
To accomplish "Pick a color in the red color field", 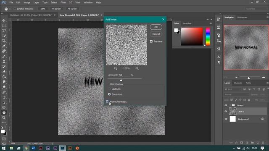I will click(x=192, y=36).
